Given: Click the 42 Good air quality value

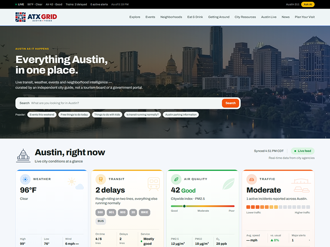Looking at the screenshot, I should [x=183, y=190].
